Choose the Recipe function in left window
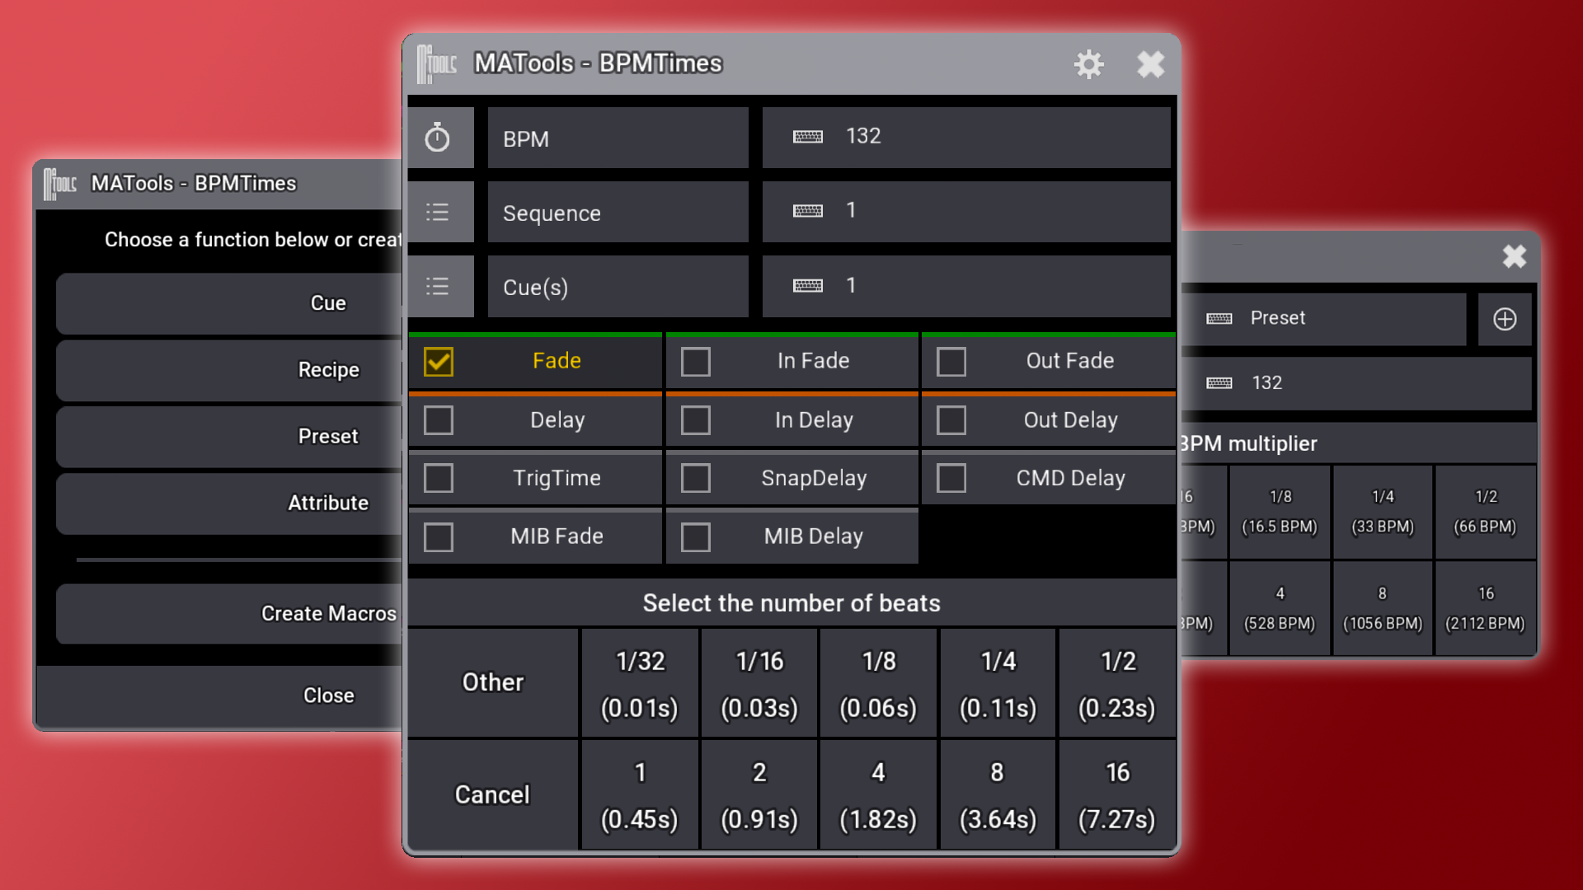The height and width of the screenshot is (890, 1583). point(229,370)
